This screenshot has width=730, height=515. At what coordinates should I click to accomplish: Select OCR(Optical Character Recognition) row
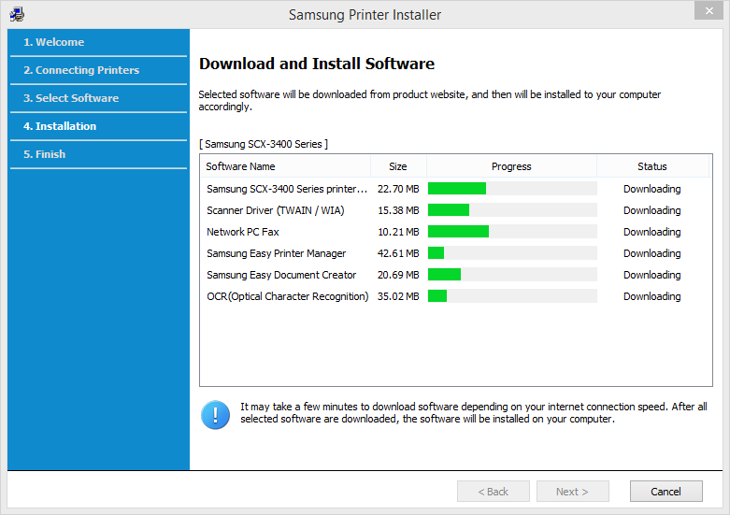click(288, 296)
